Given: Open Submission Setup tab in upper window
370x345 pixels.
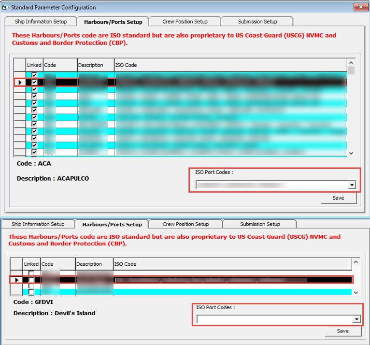Looking at the screenshot, I should (x=257, y=21).
